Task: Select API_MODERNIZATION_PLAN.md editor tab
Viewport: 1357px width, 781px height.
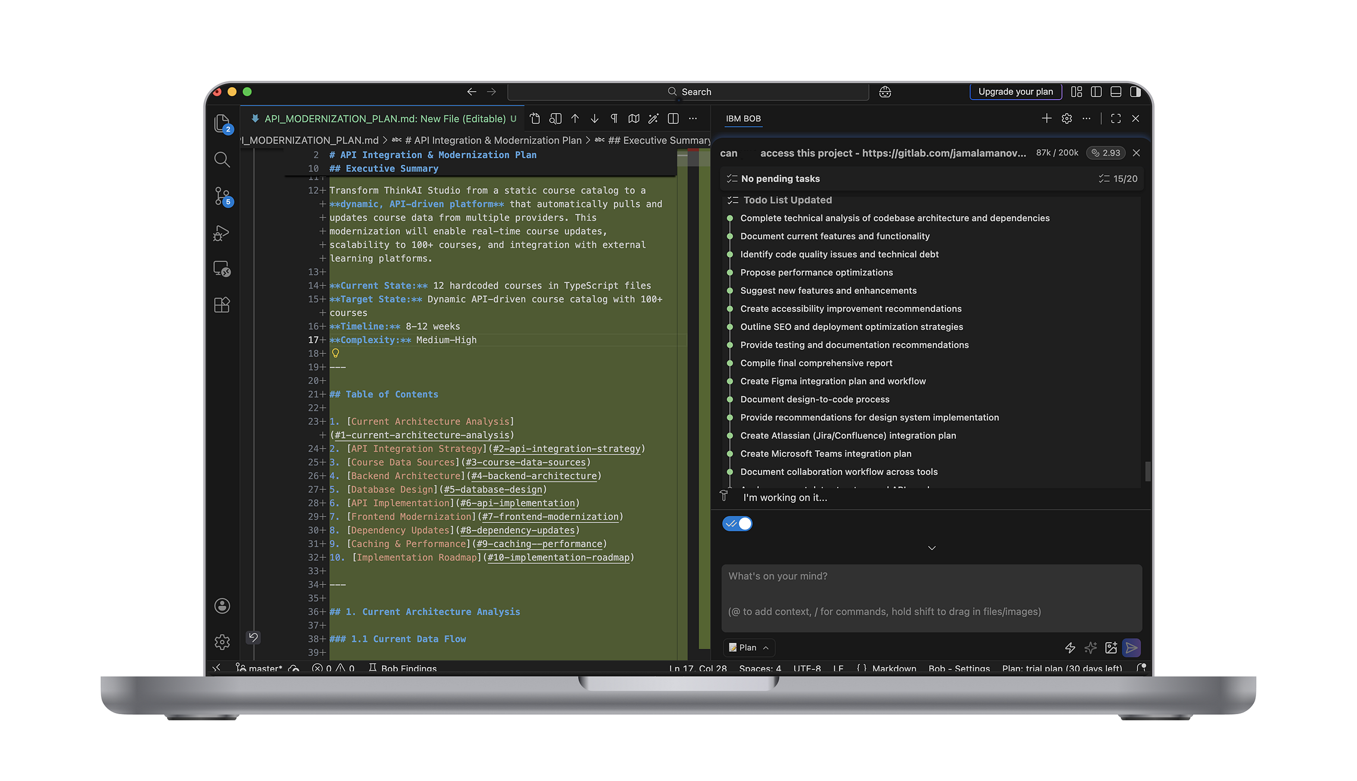Action: point(384,118)
